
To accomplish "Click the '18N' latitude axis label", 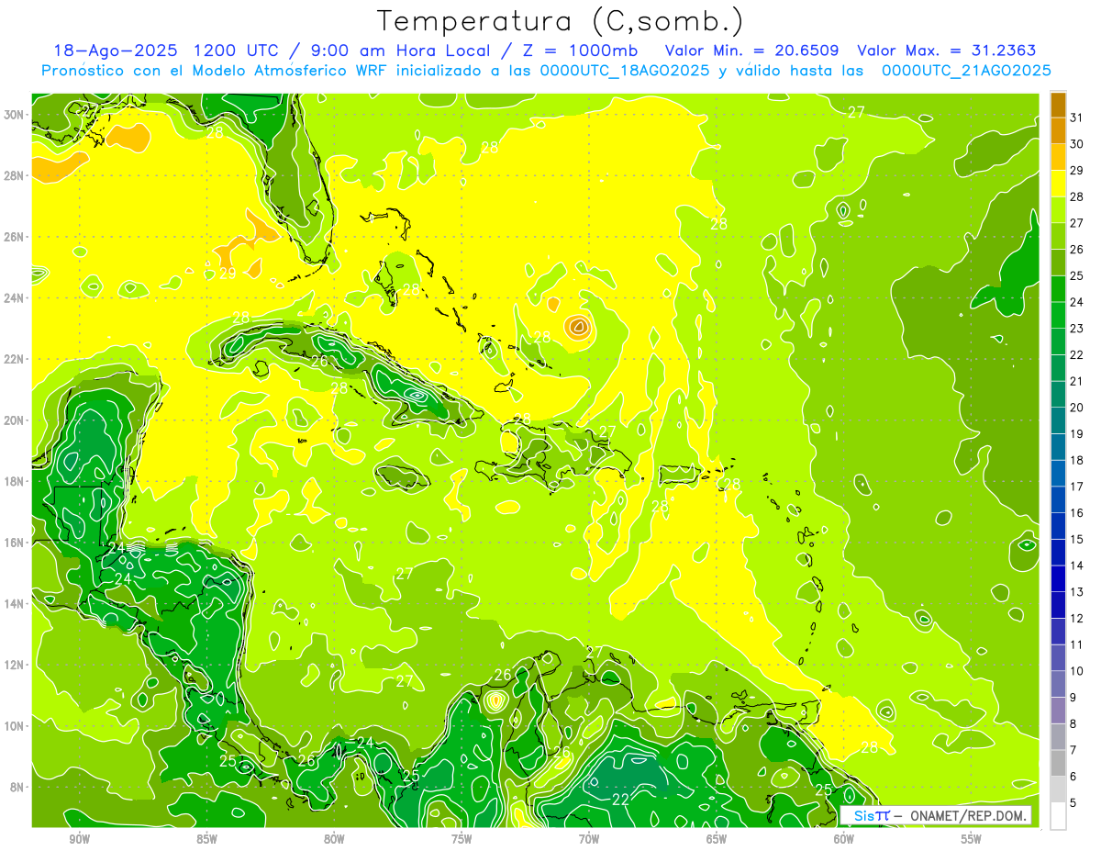I will click(x=15, y=481).
